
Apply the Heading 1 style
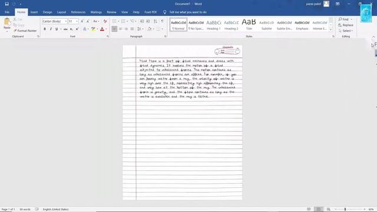click(213, 25)
